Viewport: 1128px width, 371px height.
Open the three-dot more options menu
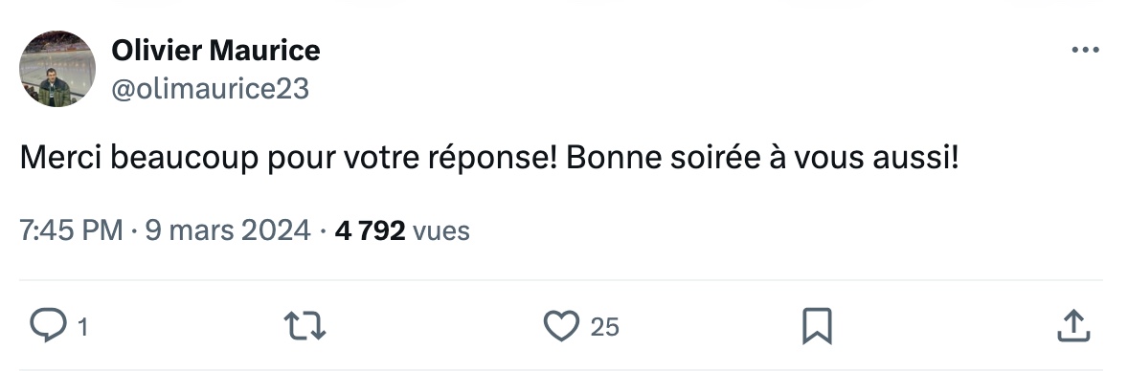point(1086,50)
